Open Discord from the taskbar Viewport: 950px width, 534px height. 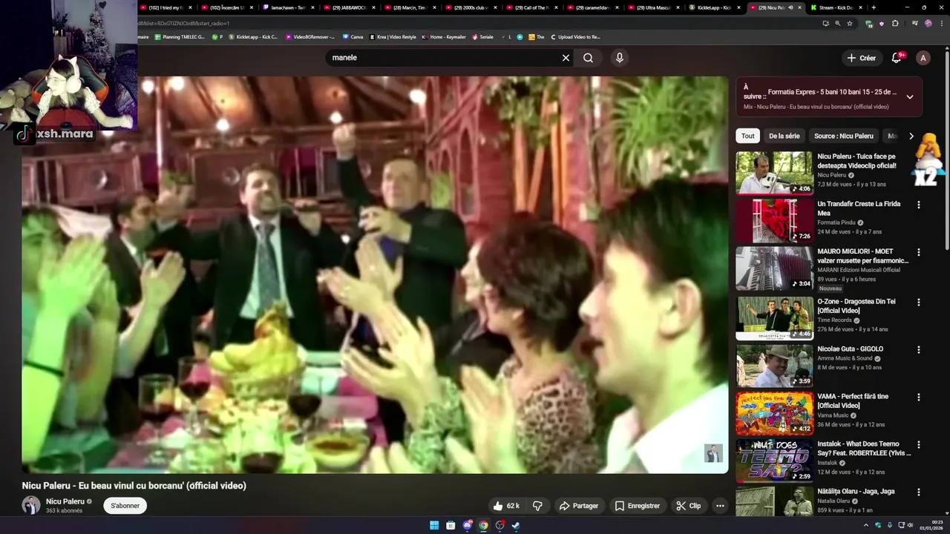click(467, 525)
